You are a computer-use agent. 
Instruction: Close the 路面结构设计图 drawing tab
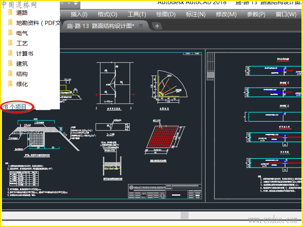(x=141, y=25)
